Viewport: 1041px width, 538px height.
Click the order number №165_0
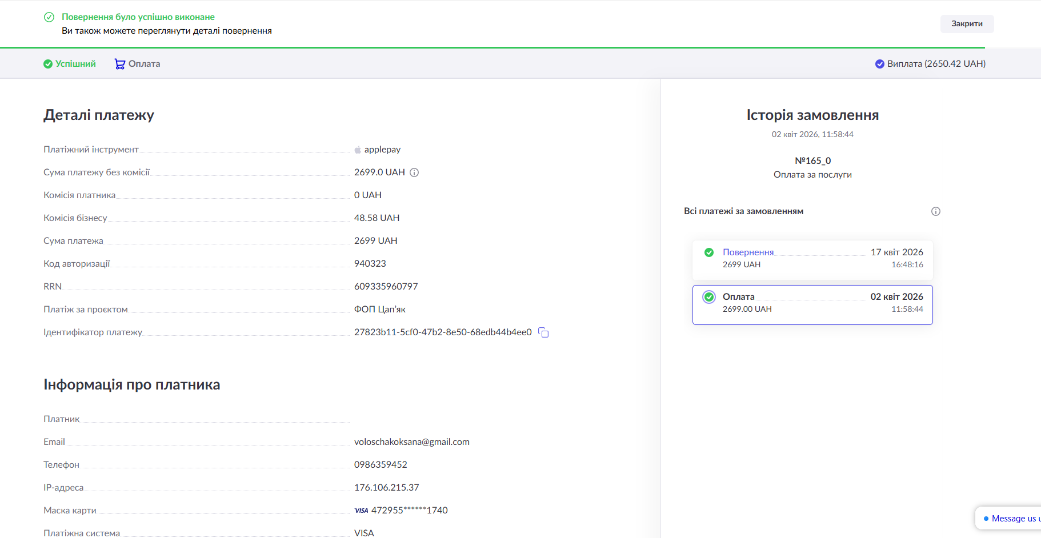coord(812,161)
